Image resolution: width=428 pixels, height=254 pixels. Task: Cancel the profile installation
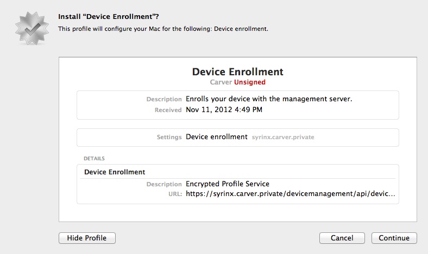pyautogui.click(x=342, y=238)
